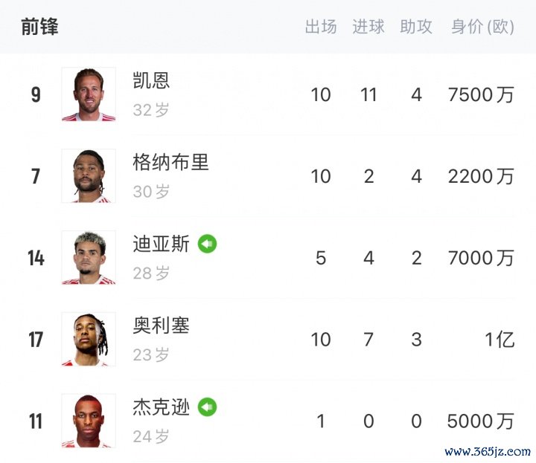This screenshot has width=536, height=463.
Task: Sort by 出场 column header
Action: [x=321, y=27]
